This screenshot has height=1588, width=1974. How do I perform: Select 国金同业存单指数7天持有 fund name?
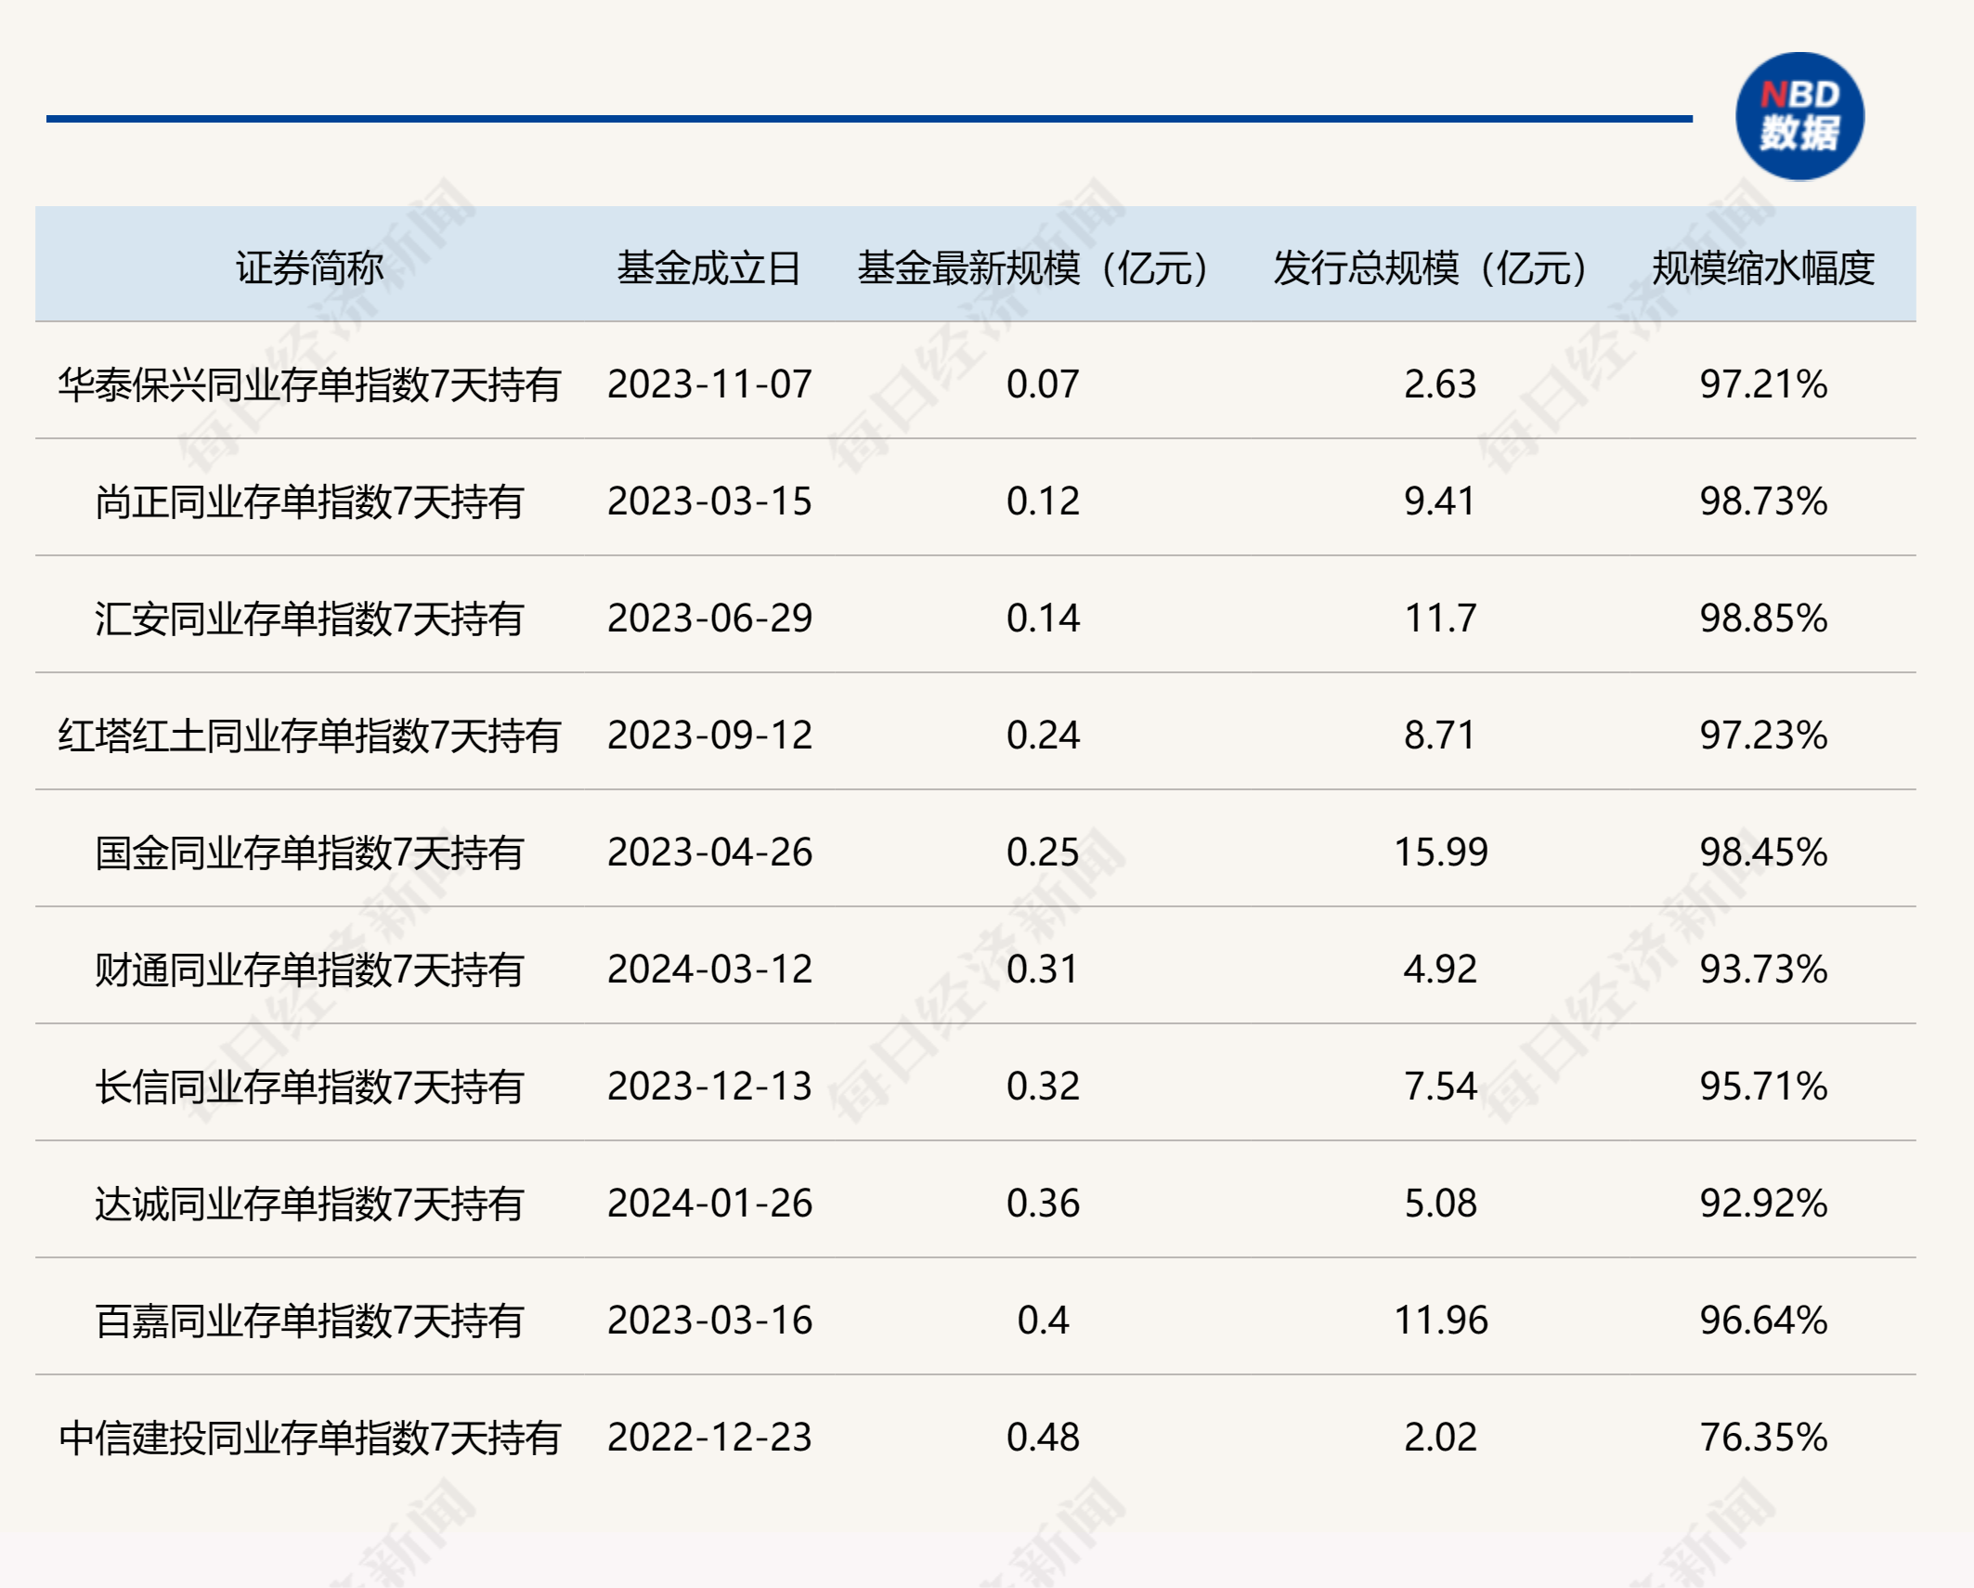(309, 853)
